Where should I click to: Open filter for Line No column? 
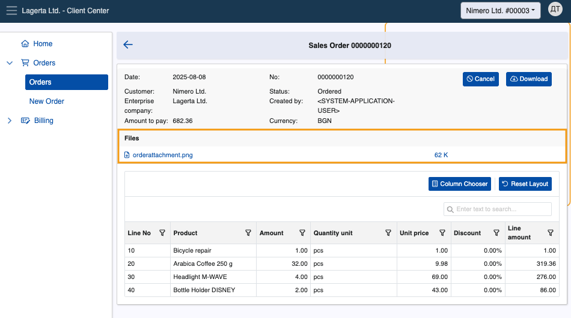[162, 233]
